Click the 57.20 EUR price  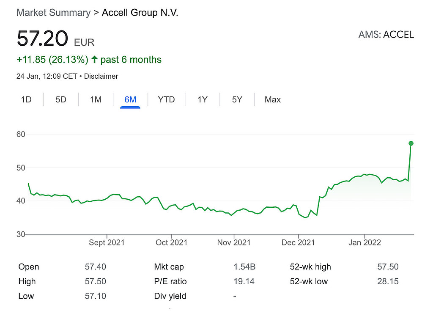point(42,39)
